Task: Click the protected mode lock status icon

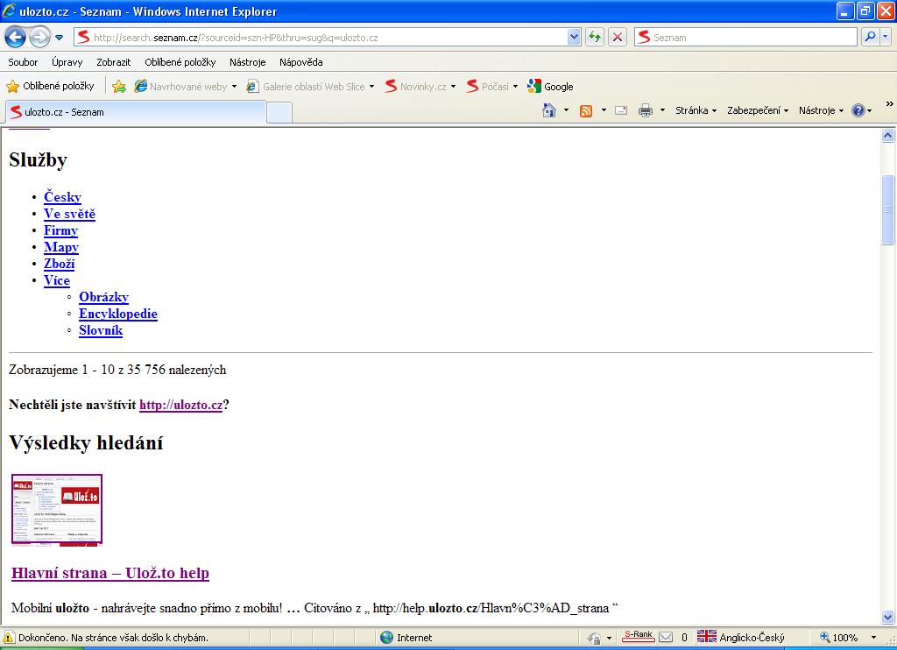Action: pyautogui.click(x=594, y=638)
